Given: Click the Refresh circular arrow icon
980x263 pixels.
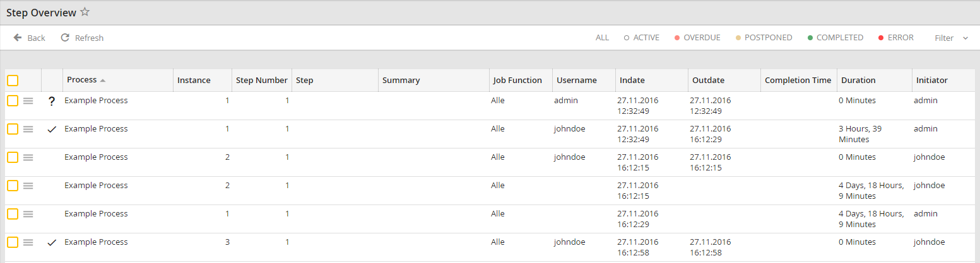Looking at the screenshot, I should click(x=65, y=38).
